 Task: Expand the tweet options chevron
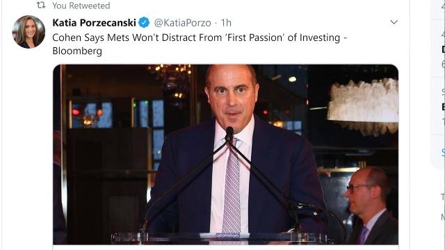[394, 22]
